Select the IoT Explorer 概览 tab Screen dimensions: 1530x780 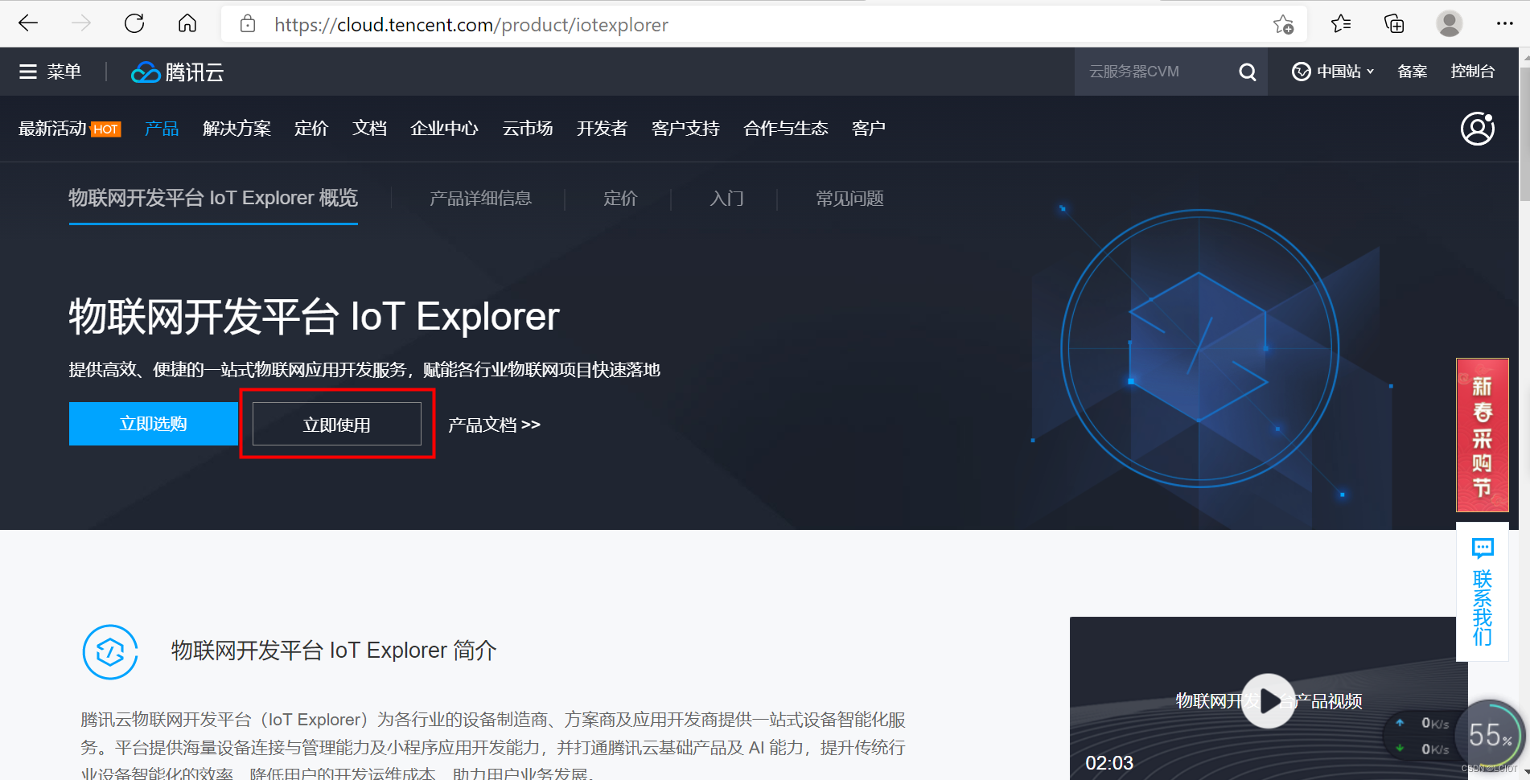pos(213,199)
